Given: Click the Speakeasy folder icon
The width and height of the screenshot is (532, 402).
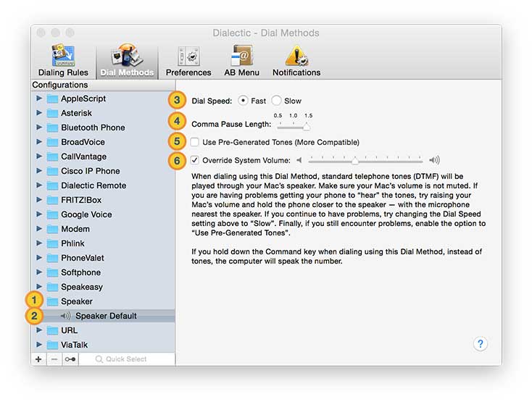Looking at the screenshot, I should [x=52, y=287].
